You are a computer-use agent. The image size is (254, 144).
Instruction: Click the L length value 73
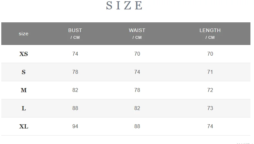pyautogui.click(x=210, y=108)
